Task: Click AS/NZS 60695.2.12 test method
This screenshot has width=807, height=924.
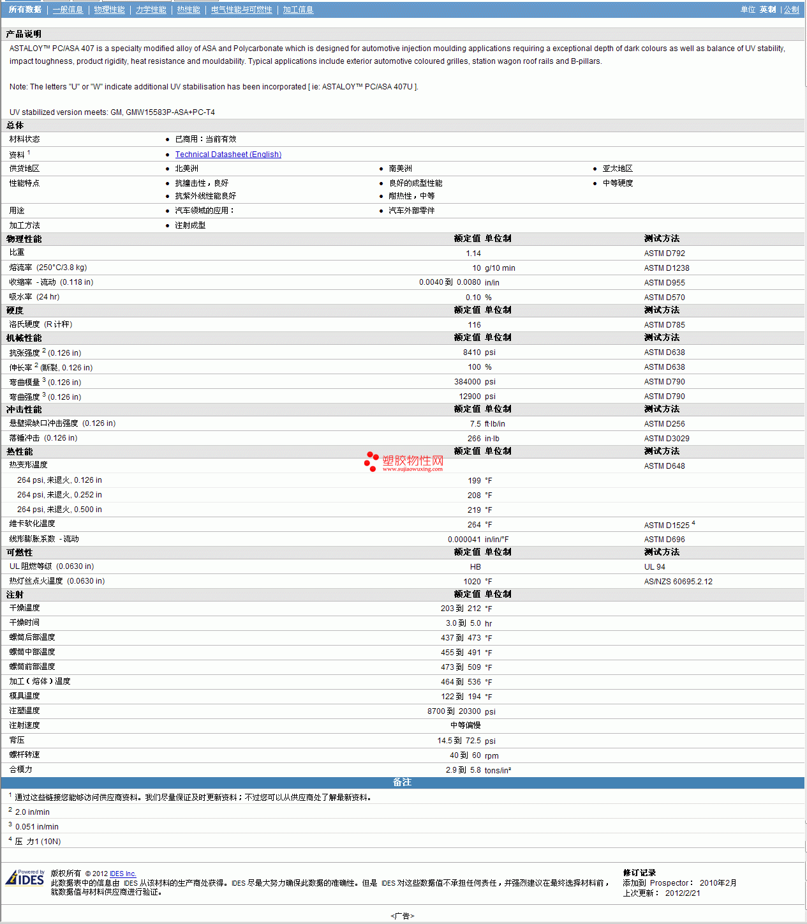Action: 678,582
